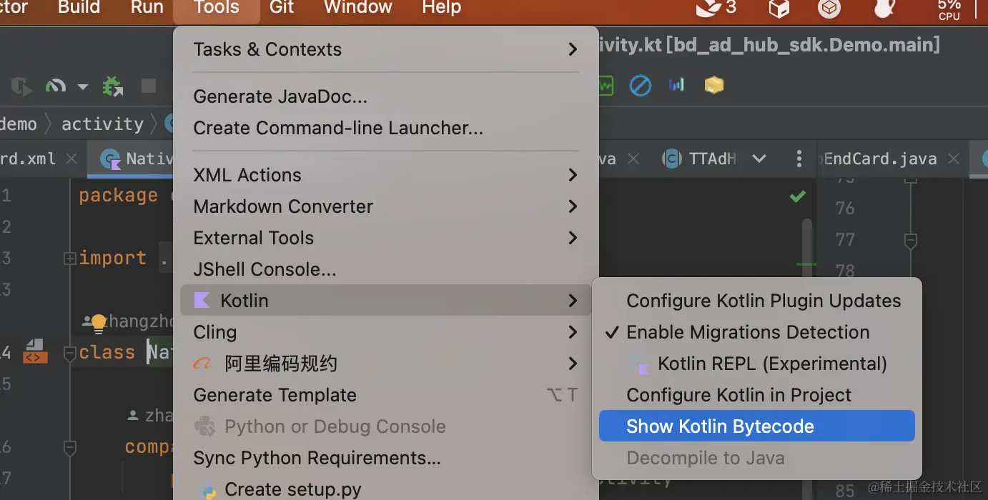Select Generate JavaDoc... menu item

click(x=386, y=96)
